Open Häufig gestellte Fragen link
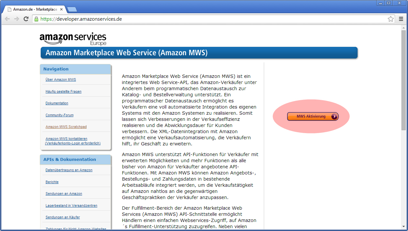408x231 pixels. coord(63,91)
